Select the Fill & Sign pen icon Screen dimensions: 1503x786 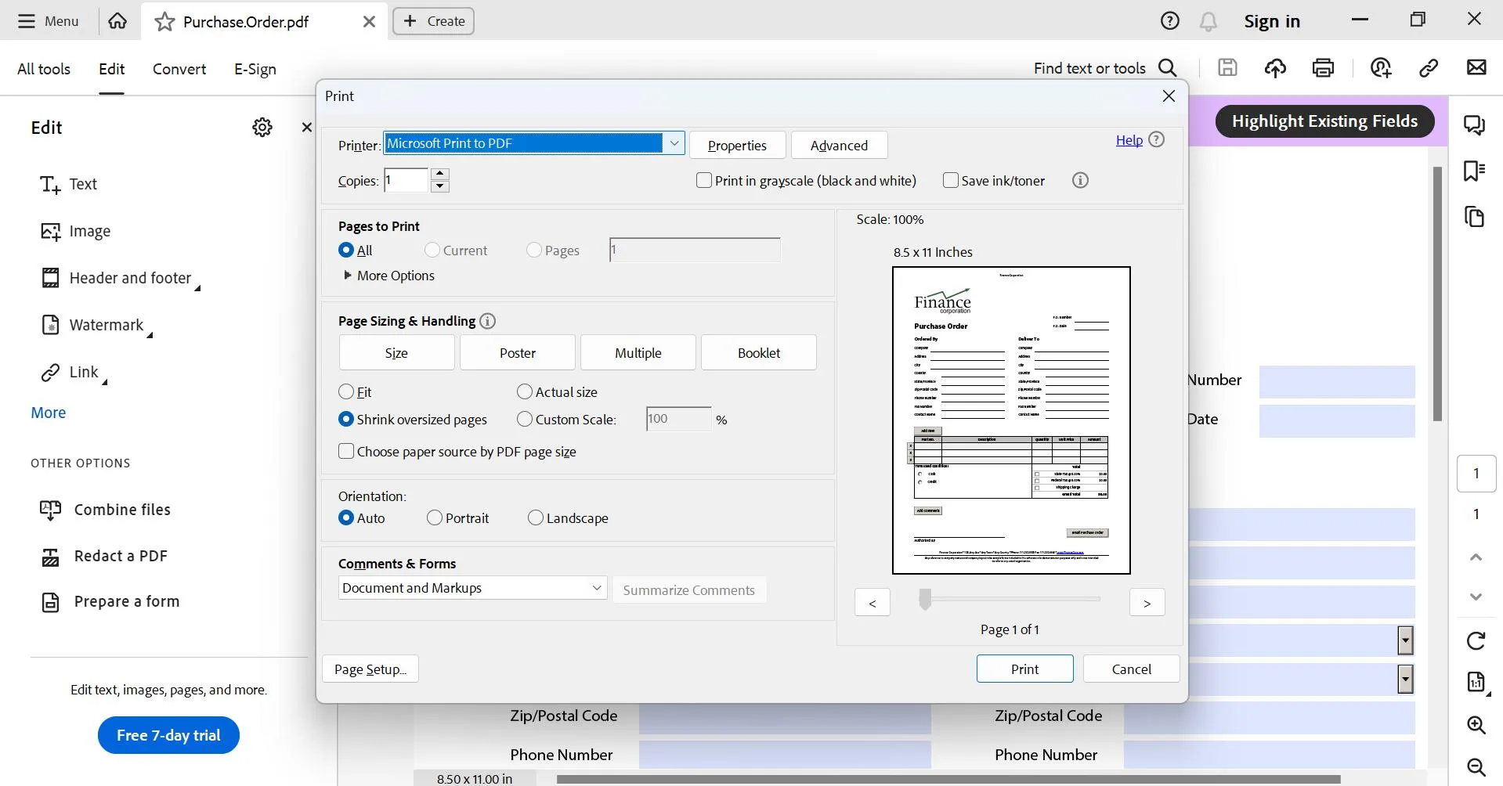point(1381,68)
